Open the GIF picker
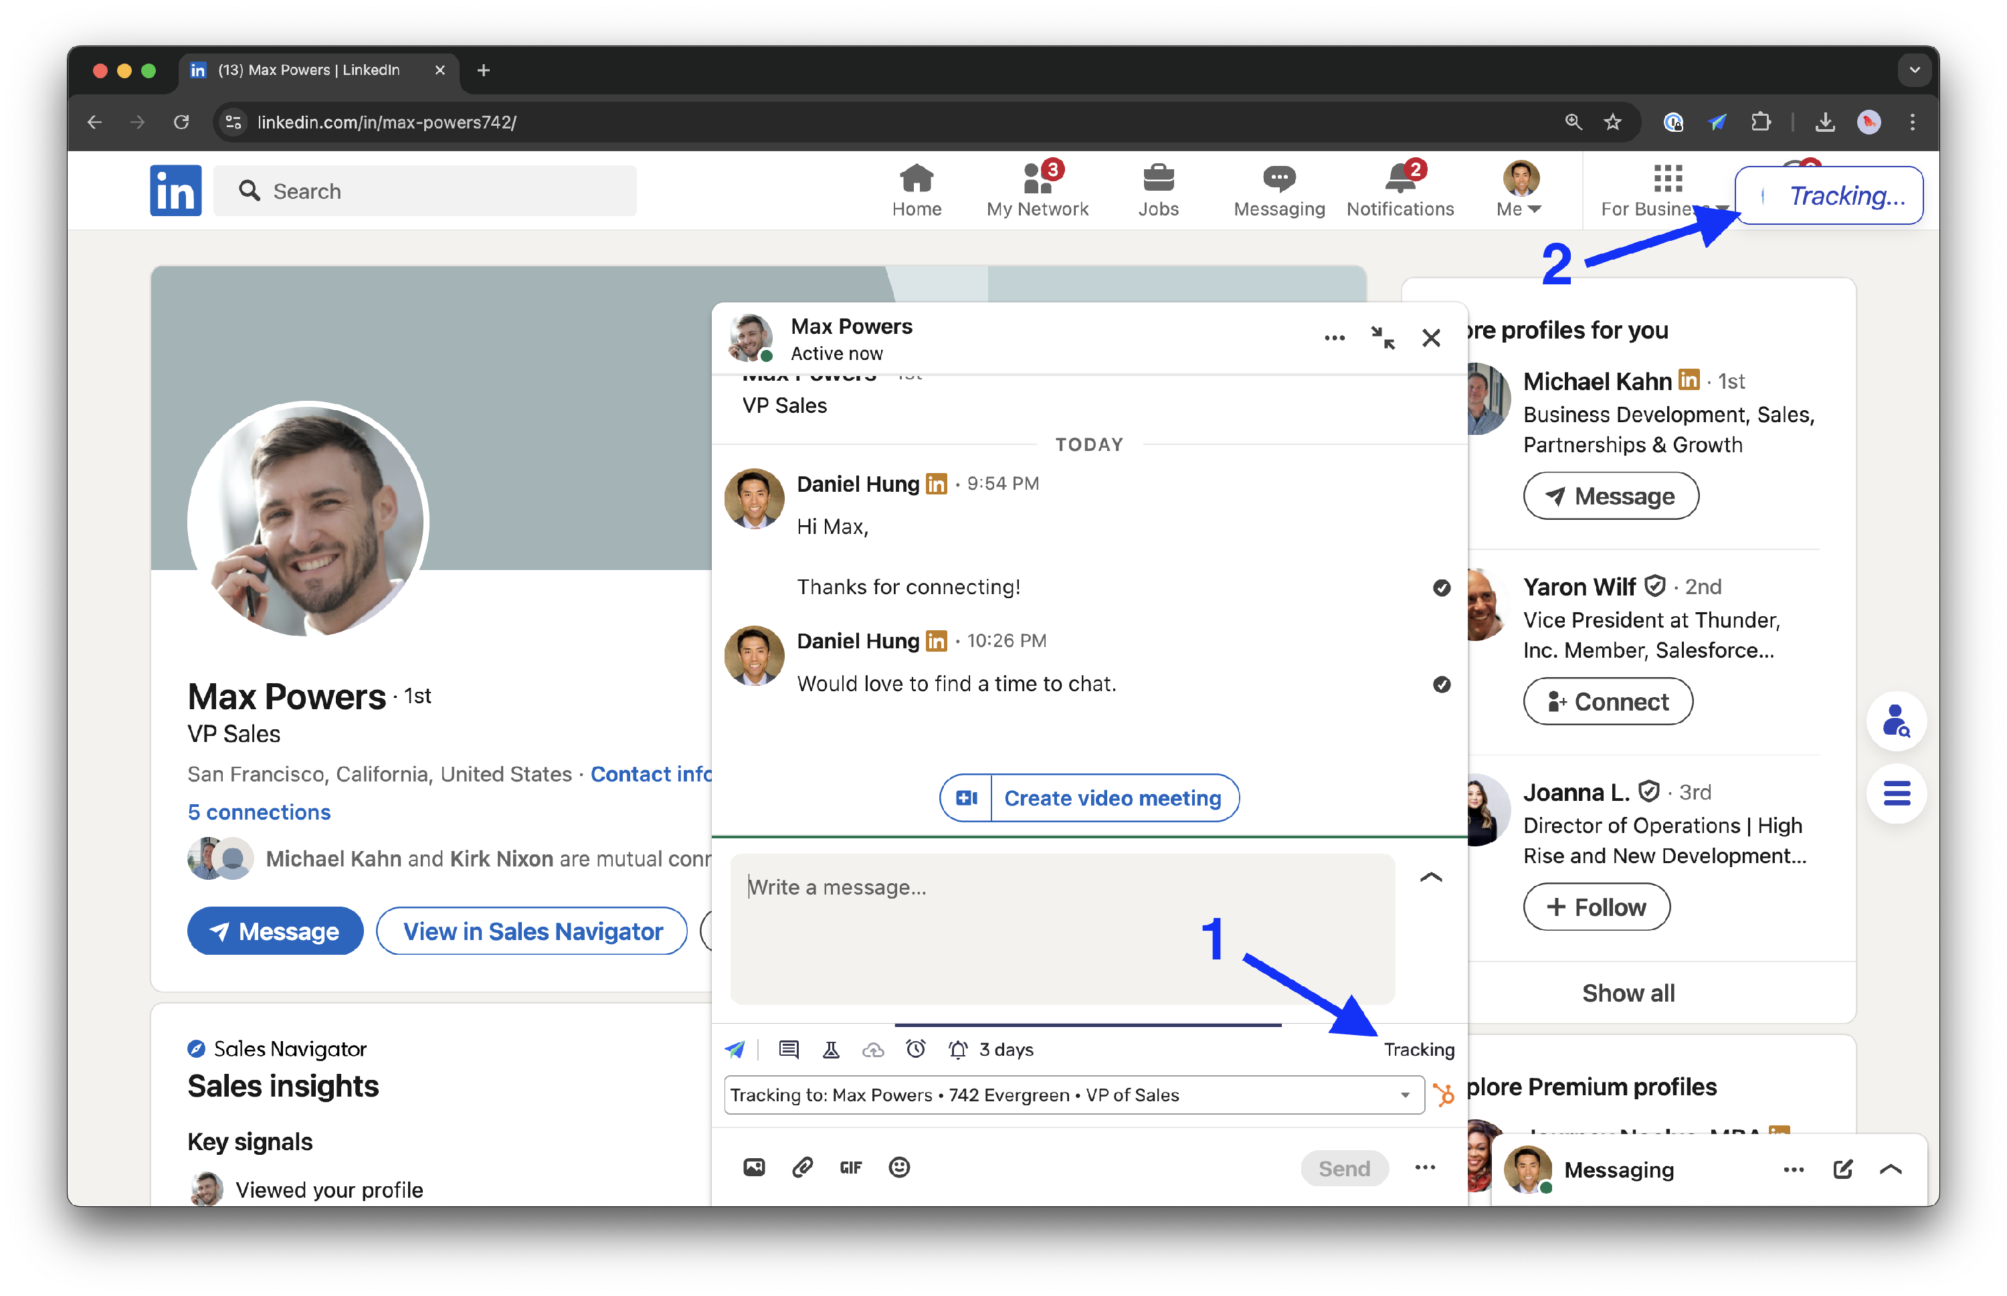Viewport: 2007px width, 1296px height. 850,1168
